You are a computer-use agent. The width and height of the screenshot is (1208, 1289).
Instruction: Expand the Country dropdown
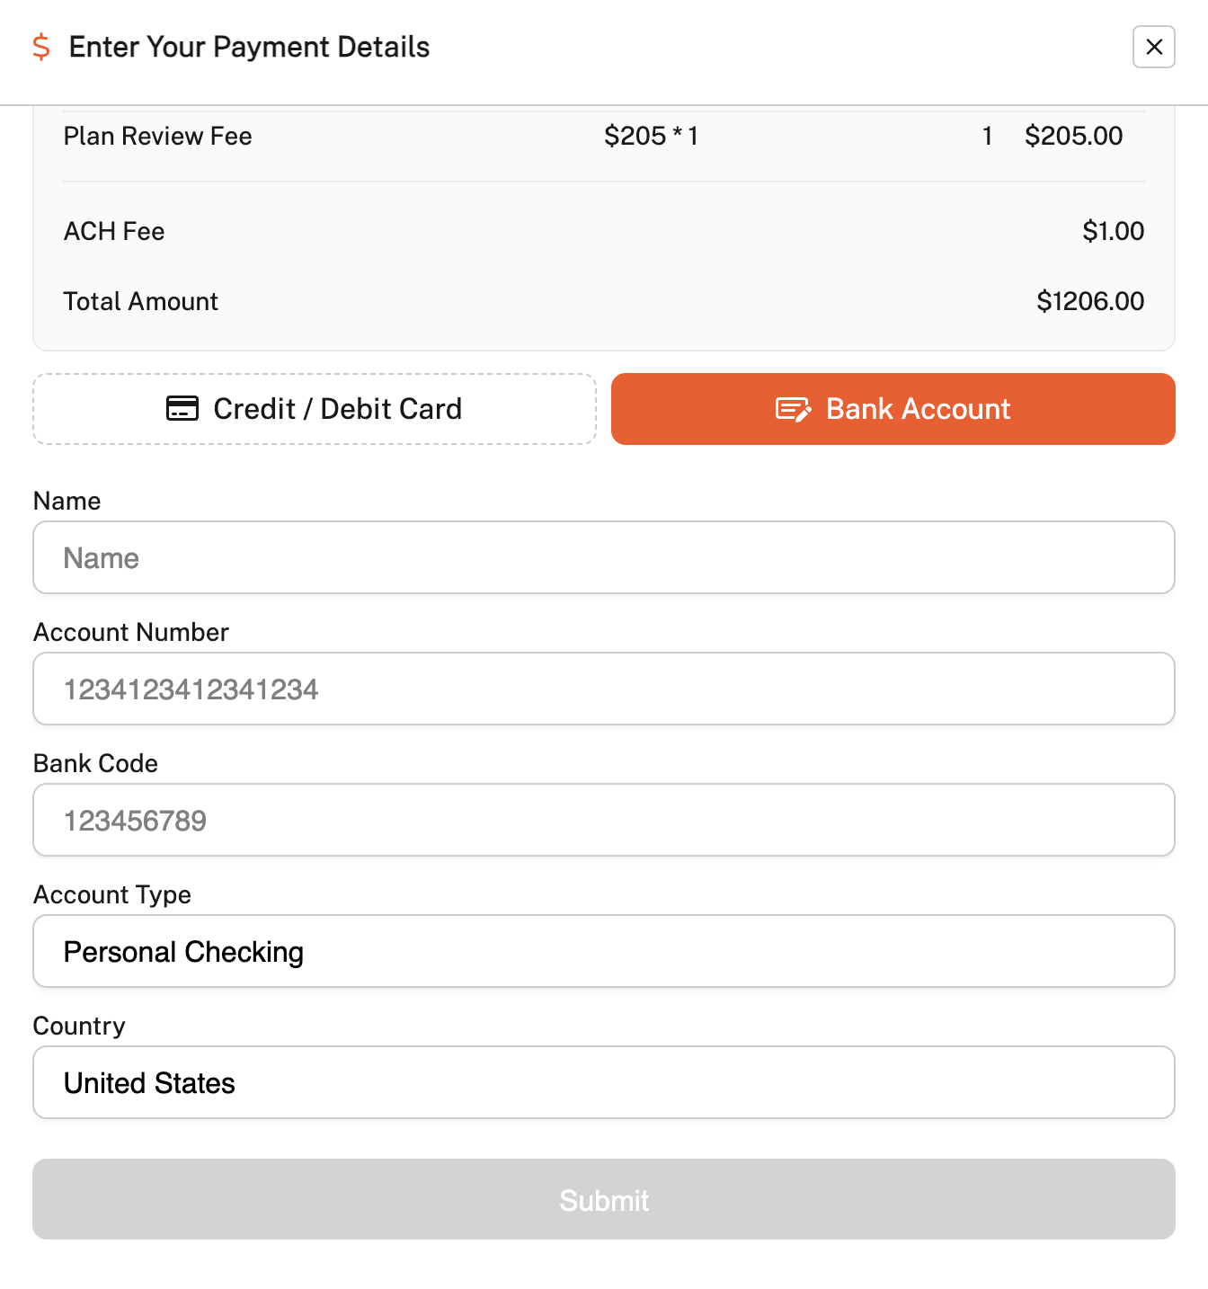[604, 1082]
